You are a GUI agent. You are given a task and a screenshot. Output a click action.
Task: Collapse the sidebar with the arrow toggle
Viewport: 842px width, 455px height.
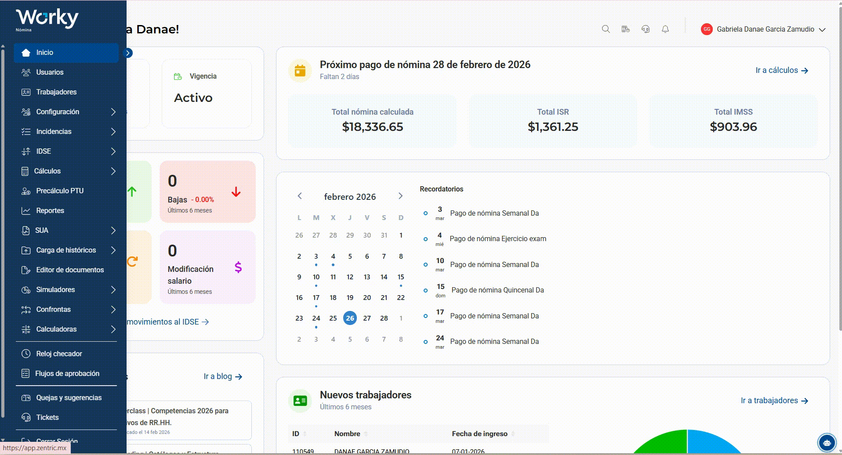click(128, 53)
